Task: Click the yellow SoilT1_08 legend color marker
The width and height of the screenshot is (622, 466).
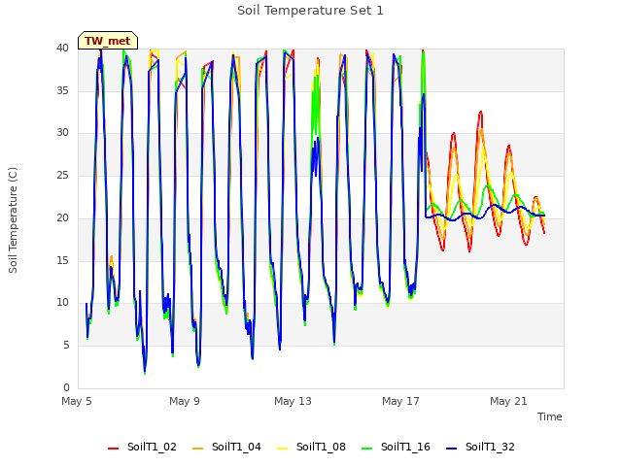Action: click(282, 449)
